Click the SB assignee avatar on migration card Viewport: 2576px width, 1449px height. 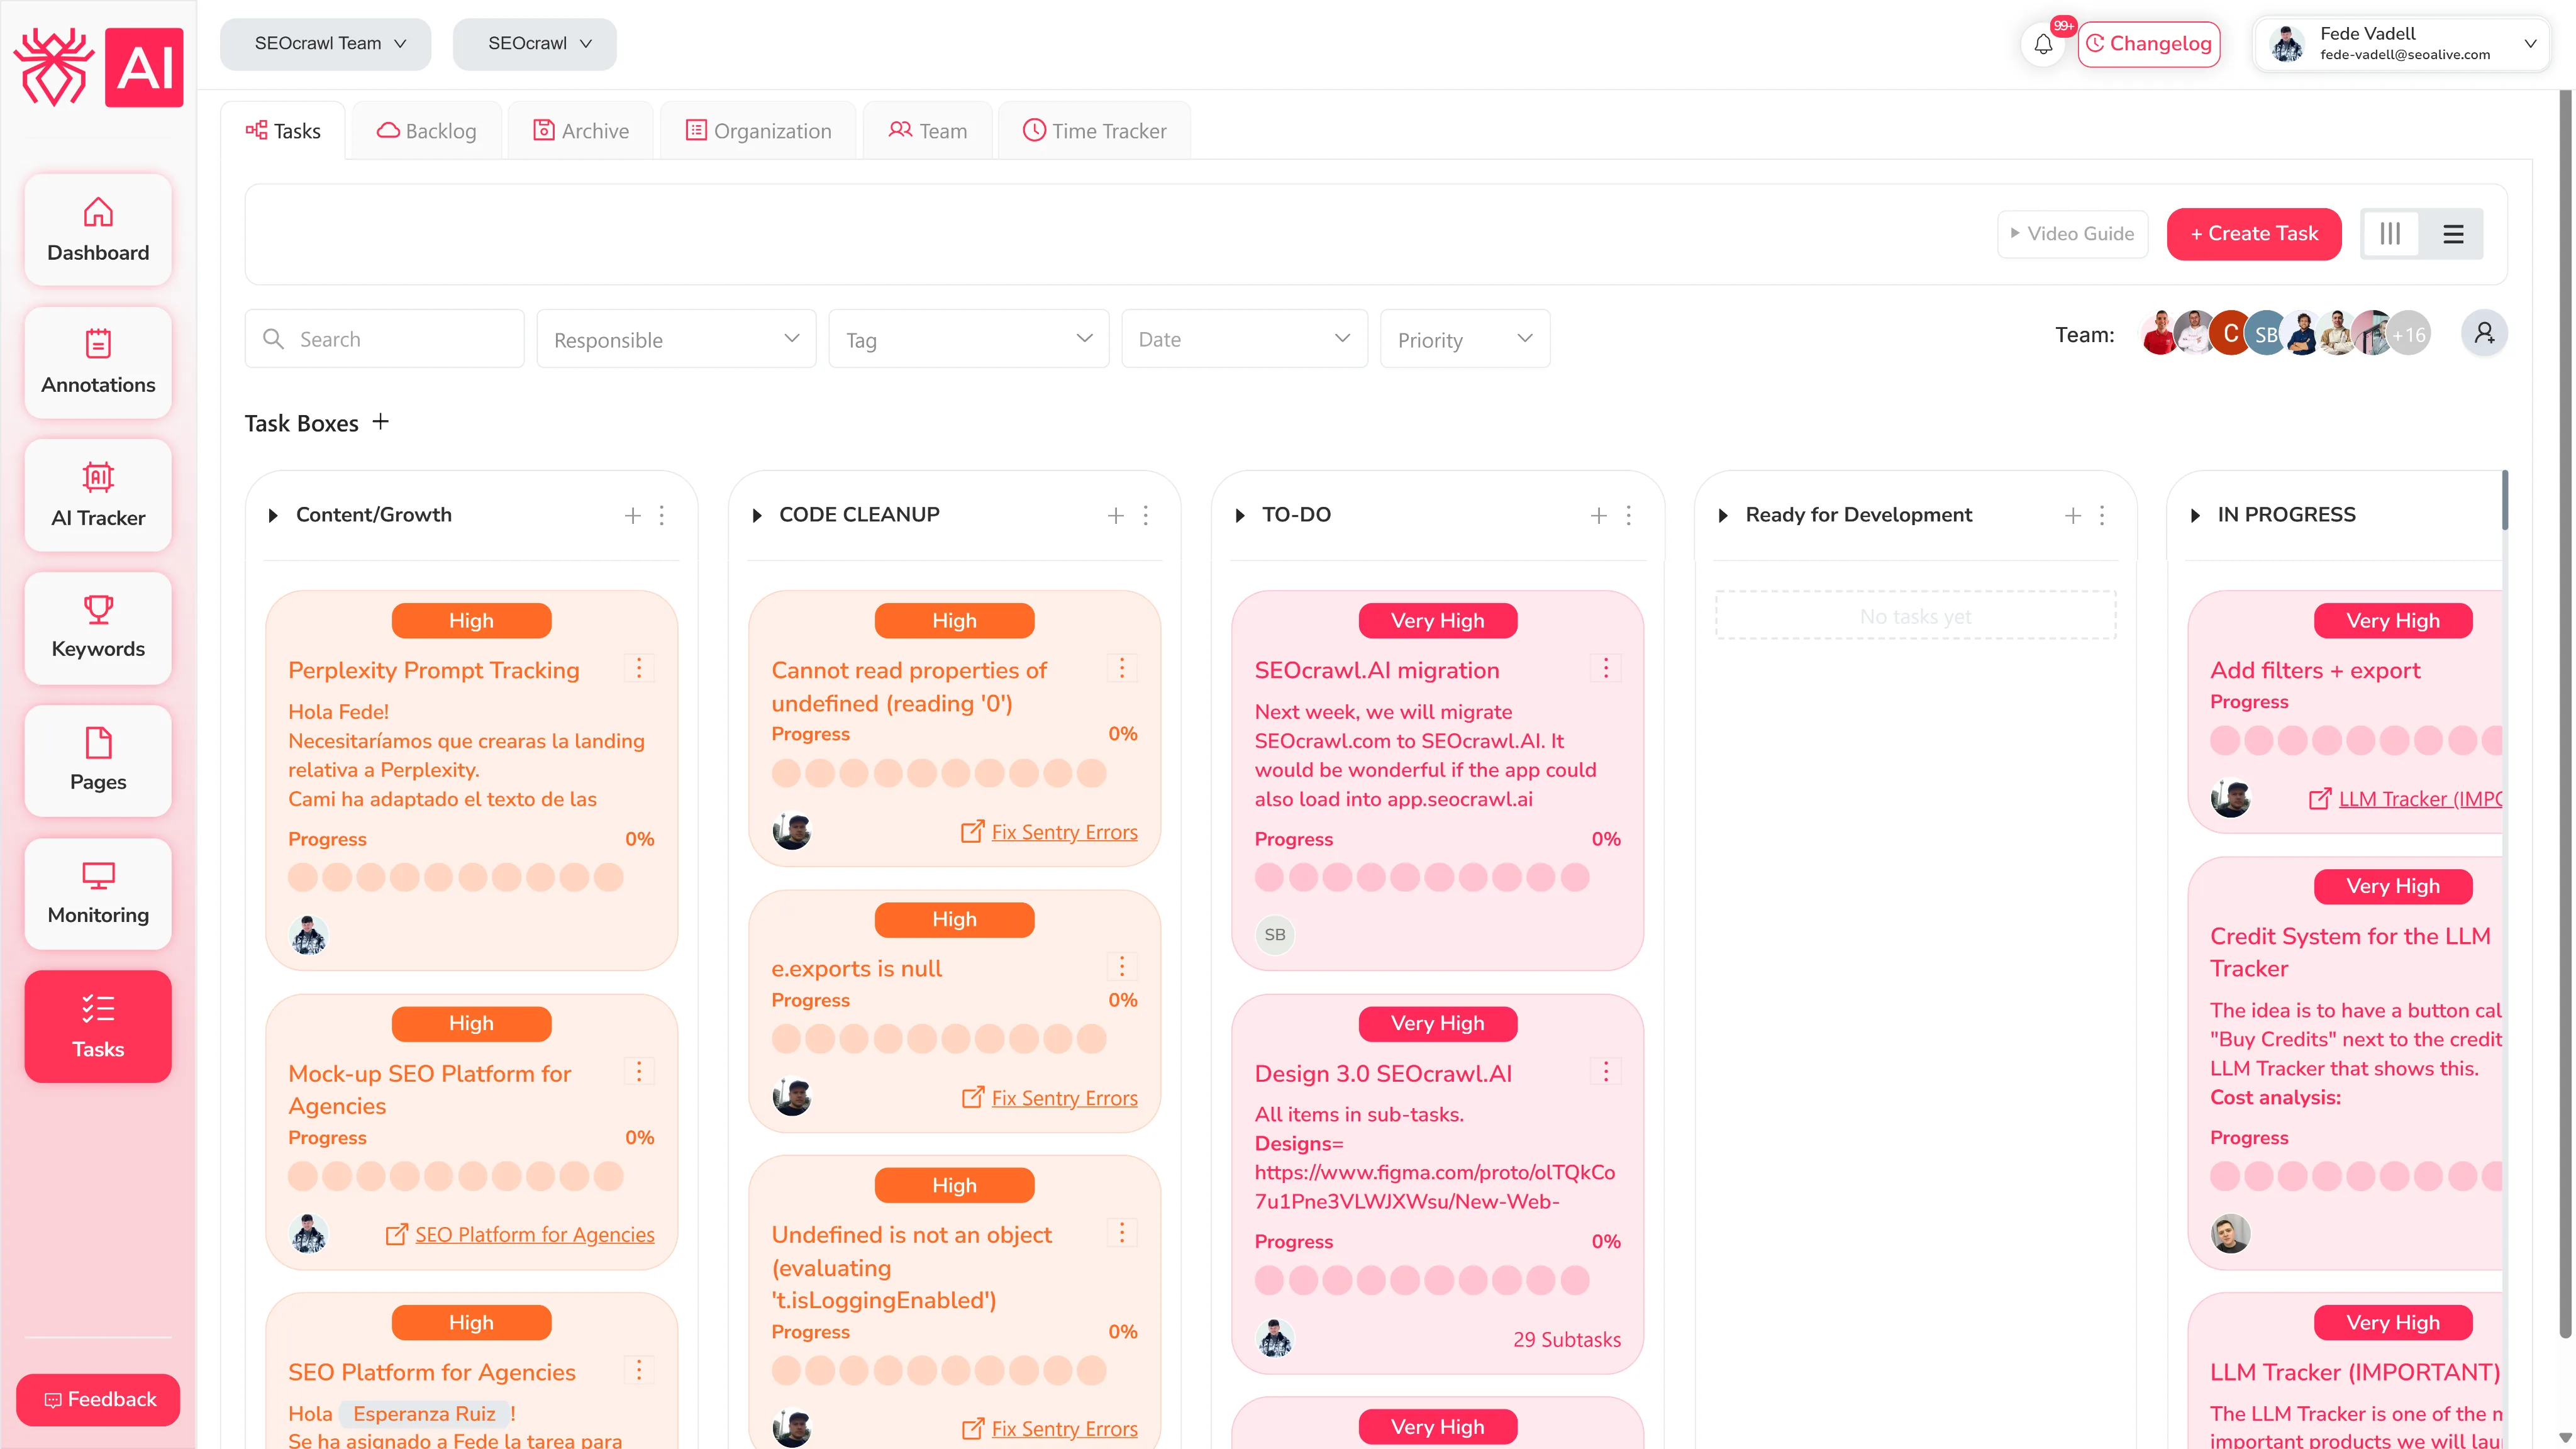point(1274,935)
